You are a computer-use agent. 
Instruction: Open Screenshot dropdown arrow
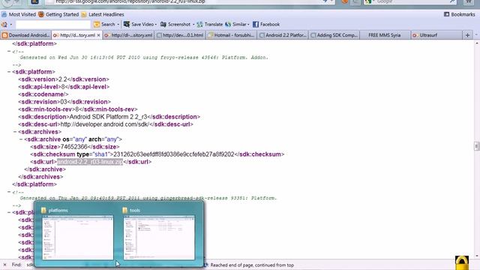pos(193,25)
